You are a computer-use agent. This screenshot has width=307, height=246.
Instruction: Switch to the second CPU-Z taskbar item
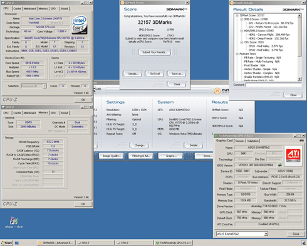pyautogui.click(x=135, y=243)
